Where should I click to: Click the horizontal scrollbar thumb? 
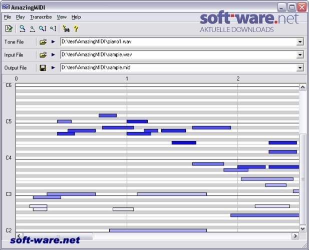coord(58,235)
